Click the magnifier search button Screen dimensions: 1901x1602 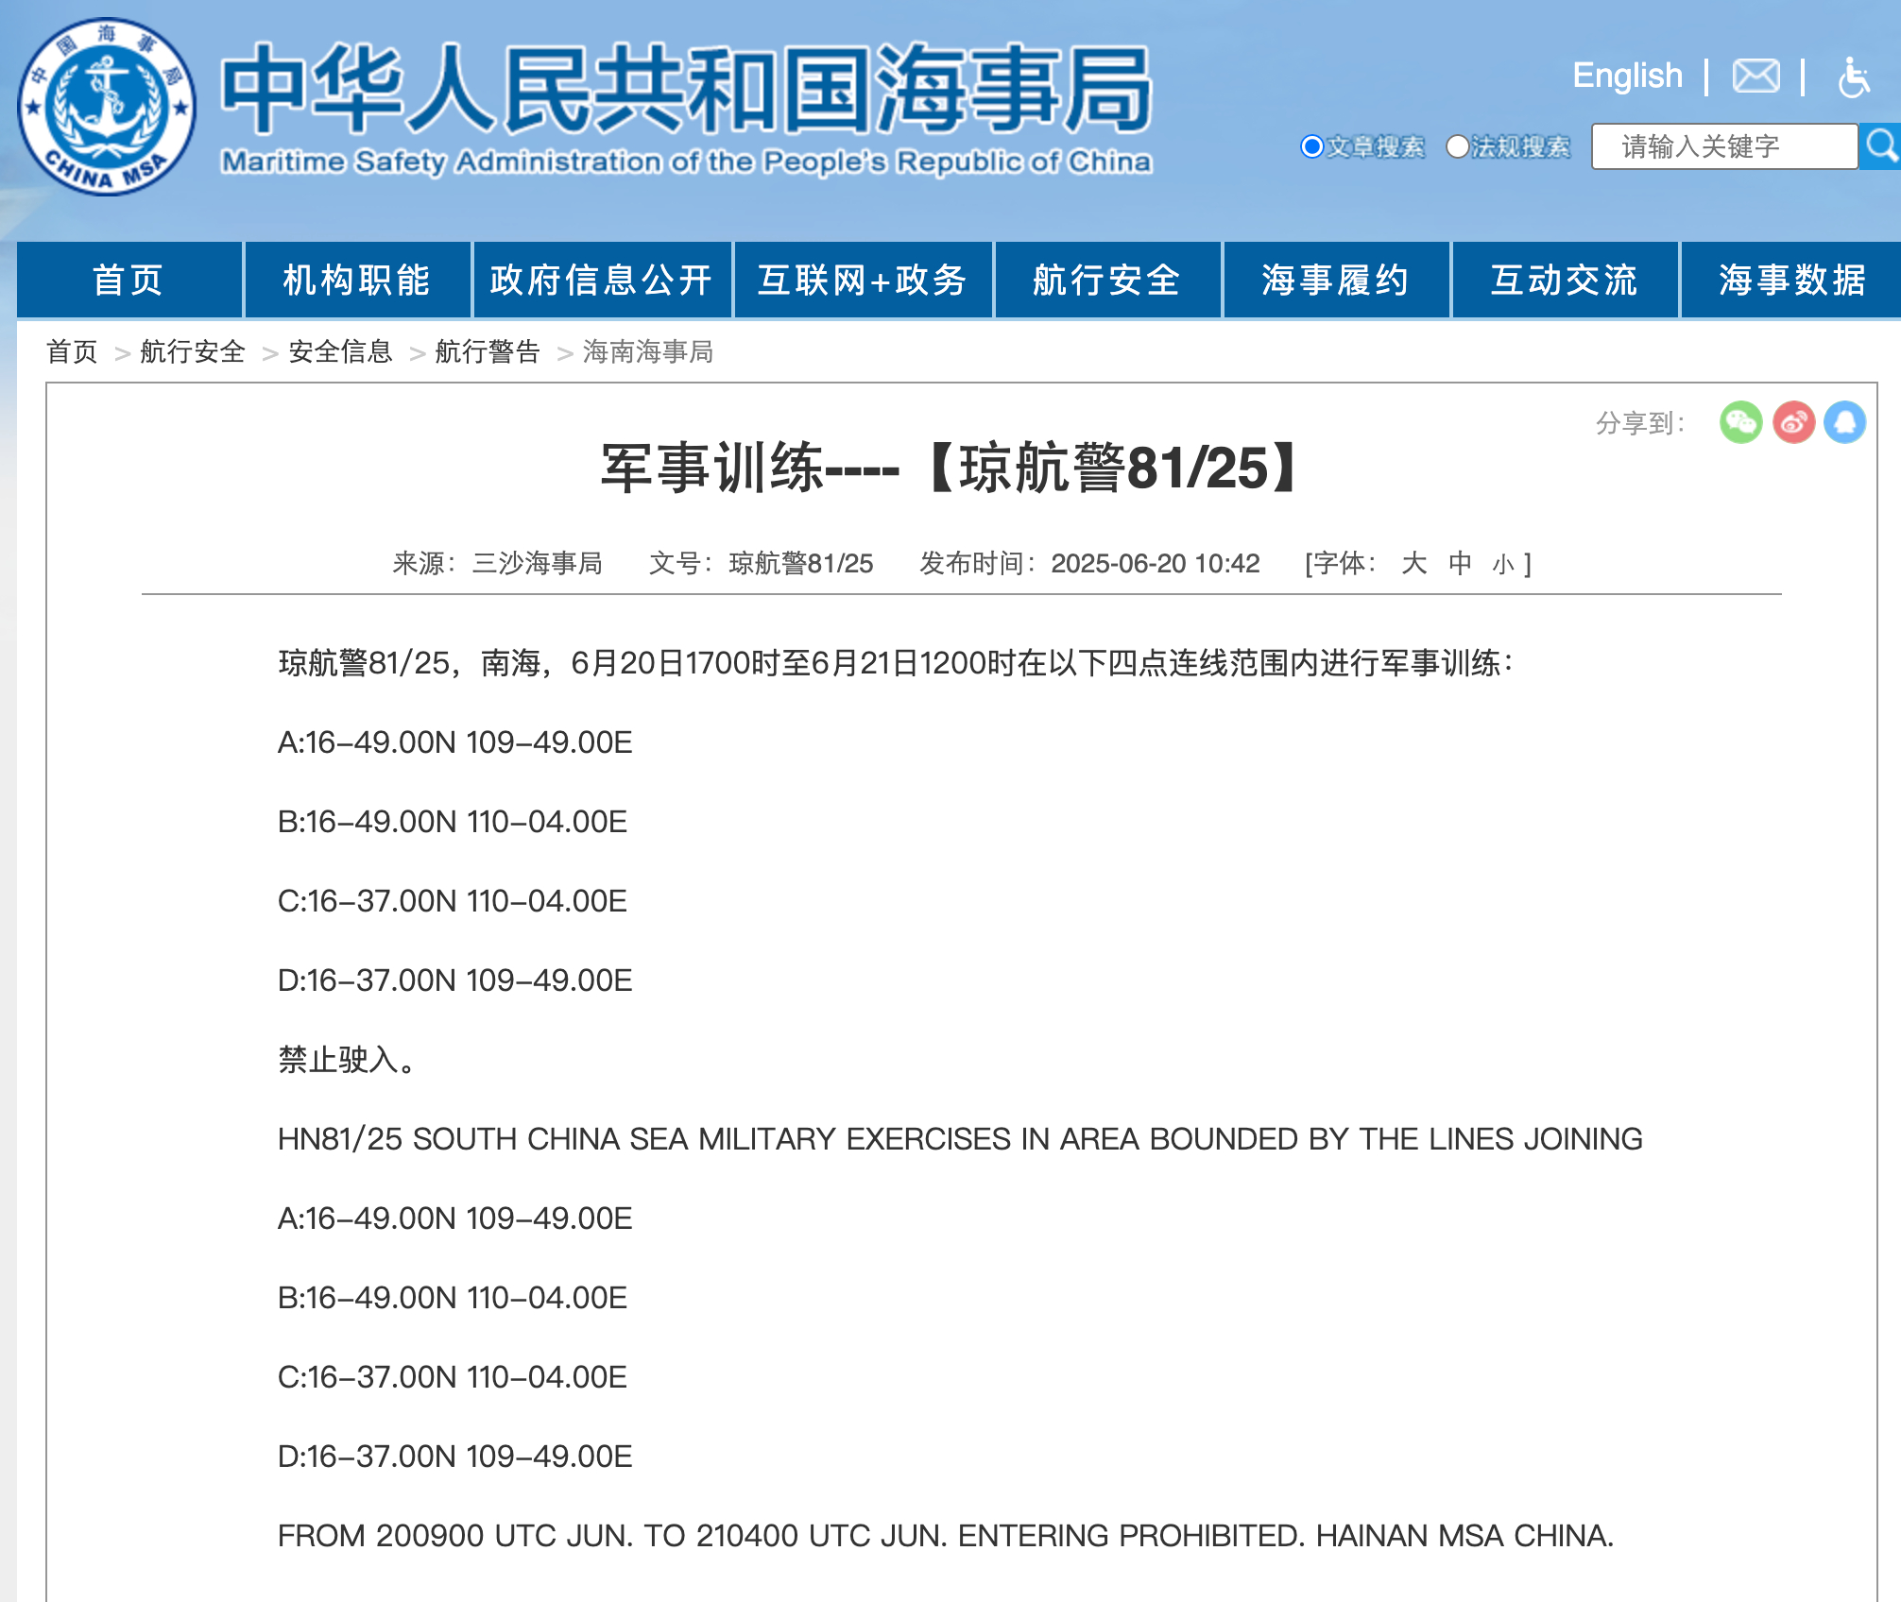[1880, 146]
